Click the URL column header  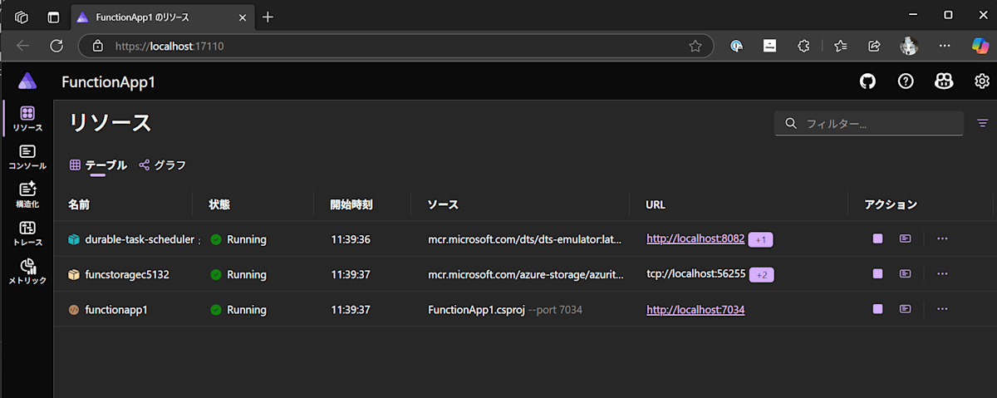pyautogui.click(x=656, y=204)
